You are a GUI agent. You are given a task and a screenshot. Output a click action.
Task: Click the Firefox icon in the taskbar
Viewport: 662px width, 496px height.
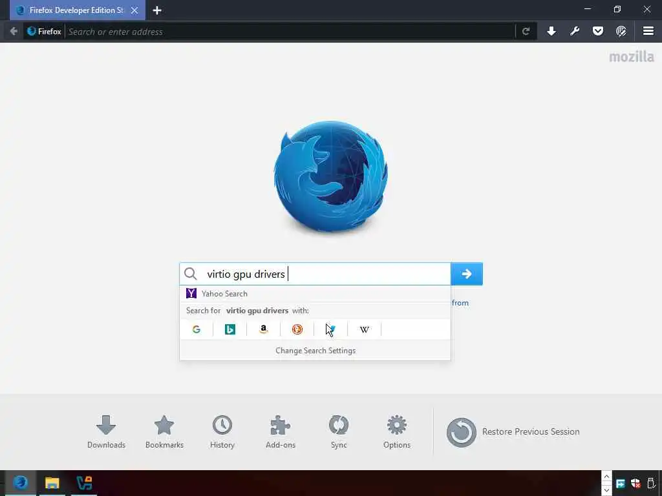point(20,482)
